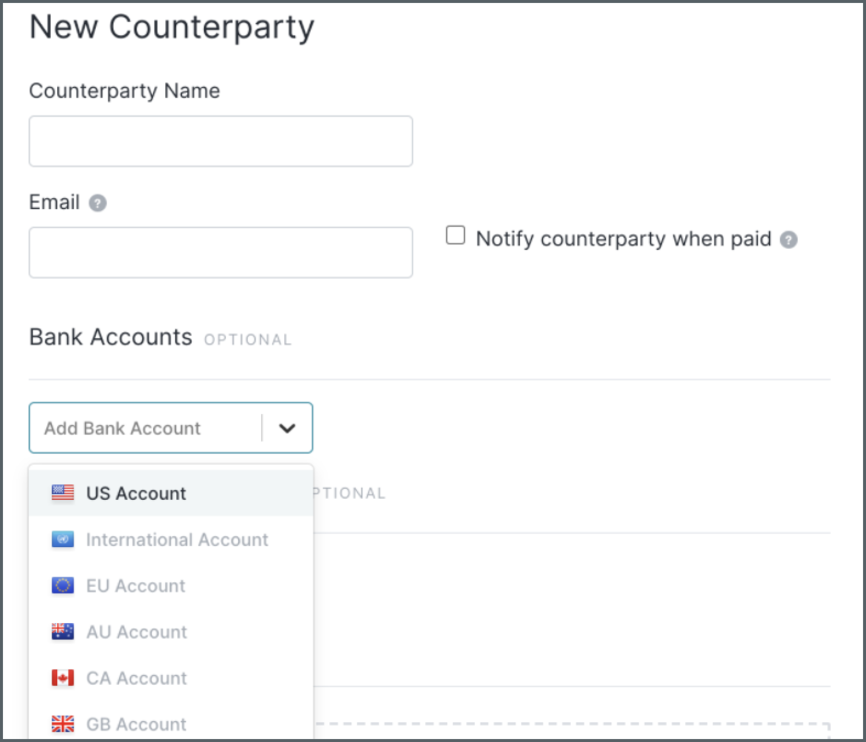Expand the Add Bank Account dropdown chevron
Viewport: 866px width, 742px height.
pyautogui.click(x=287, y=427)
